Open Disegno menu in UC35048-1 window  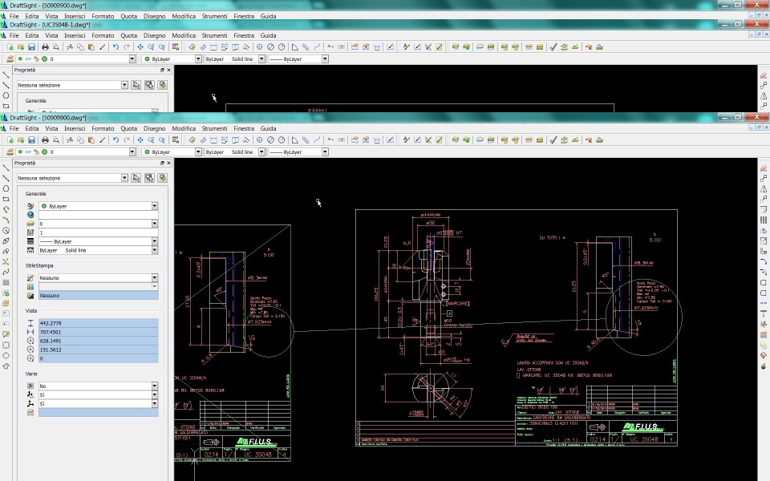(154, 35)
